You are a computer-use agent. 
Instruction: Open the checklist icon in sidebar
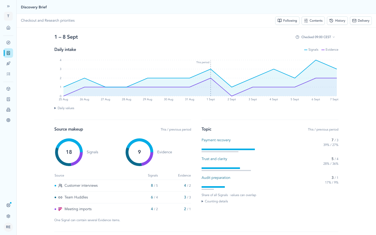pos(8,74)
